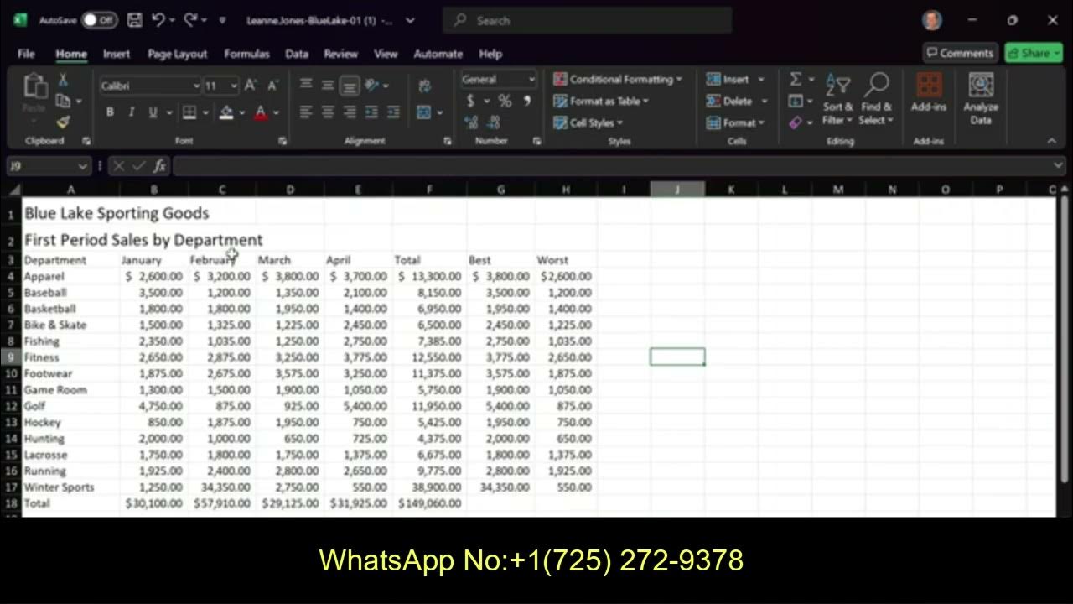Image resolution: width=1073 pixels, height=604 pixels.
Task: Click Delete cells button
Action: (729, 101)
